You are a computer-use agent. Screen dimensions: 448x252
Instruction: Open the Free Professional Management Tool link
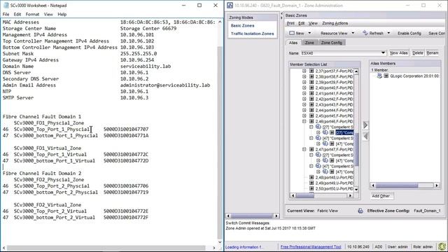tap(311, 246)
